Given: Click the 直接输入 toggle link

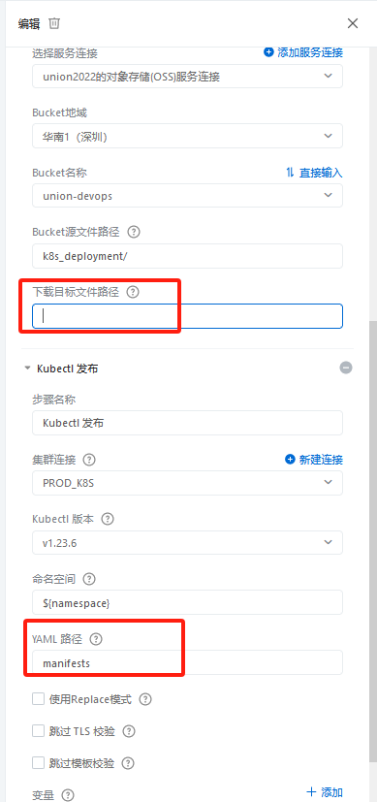Looking at the screenshot, I should pos(314,173).
